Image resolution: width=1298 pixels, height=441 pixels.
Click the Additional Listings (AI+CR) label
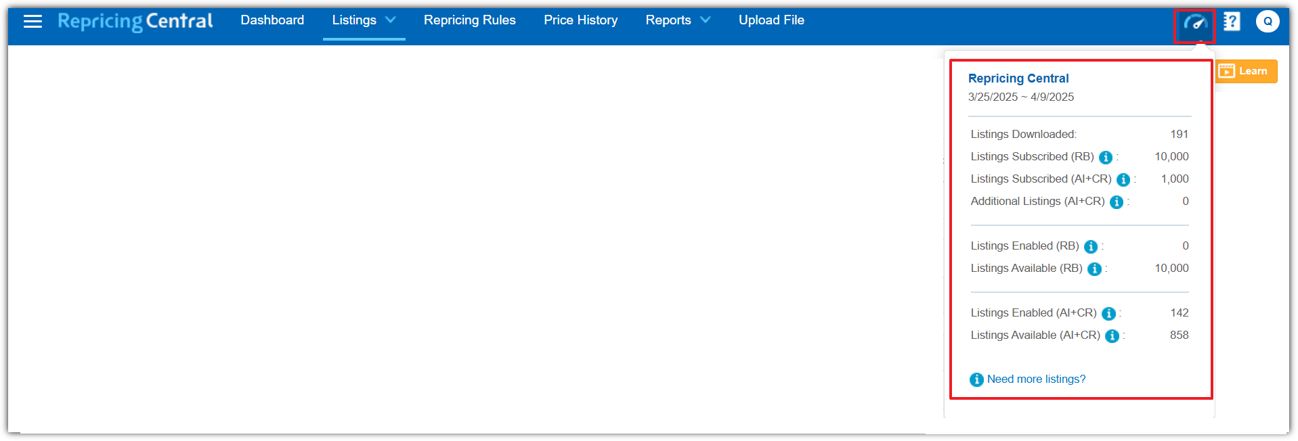[1038, 202]
